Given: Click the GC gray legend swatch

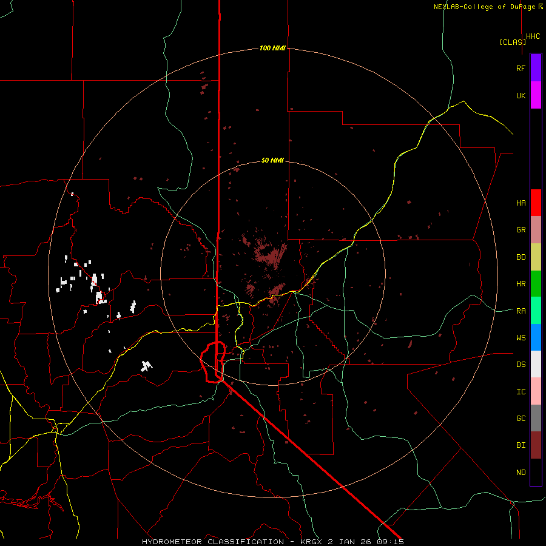Looking at the screenshot, I should point(536,418).
